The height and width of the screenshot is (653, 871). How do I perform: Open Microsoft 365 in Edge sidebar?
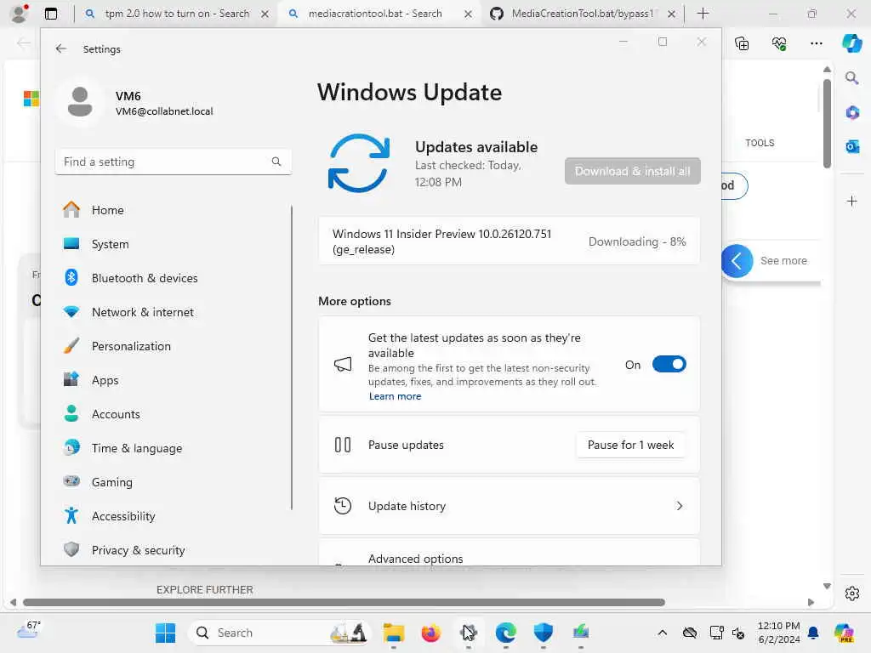[x=852, y=112]
